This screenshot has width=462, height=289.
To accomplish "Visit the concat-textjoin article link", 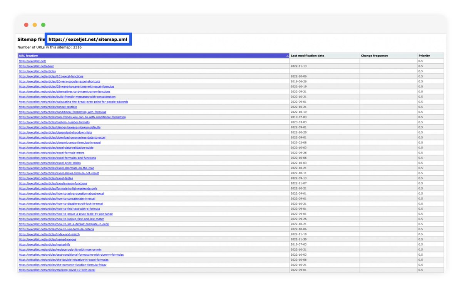I will pyautogui.click(x=47, y=107).
